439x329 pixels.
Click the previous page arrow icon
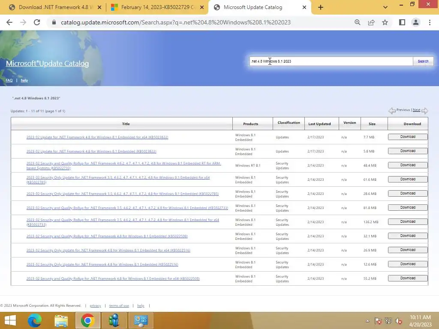coord(392,111)
